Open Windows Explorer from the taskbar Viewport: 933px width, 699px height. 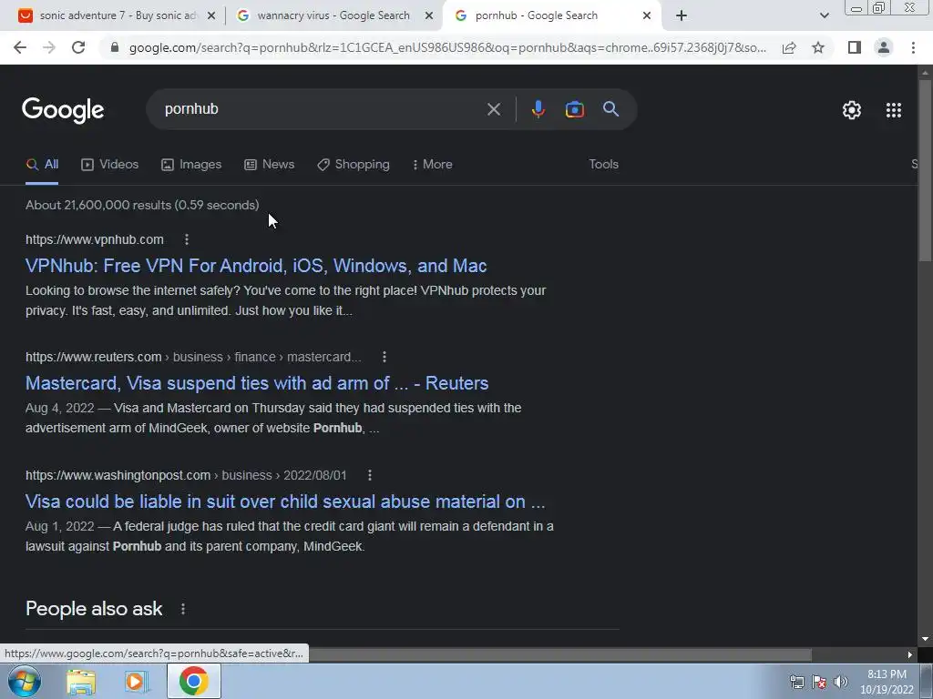[81, 682]
